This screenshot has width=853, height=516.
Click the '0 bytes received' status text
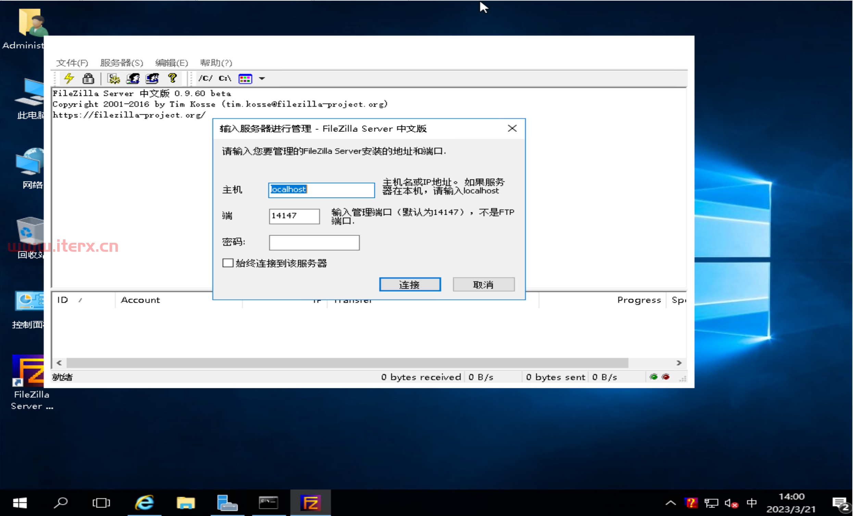421,377
